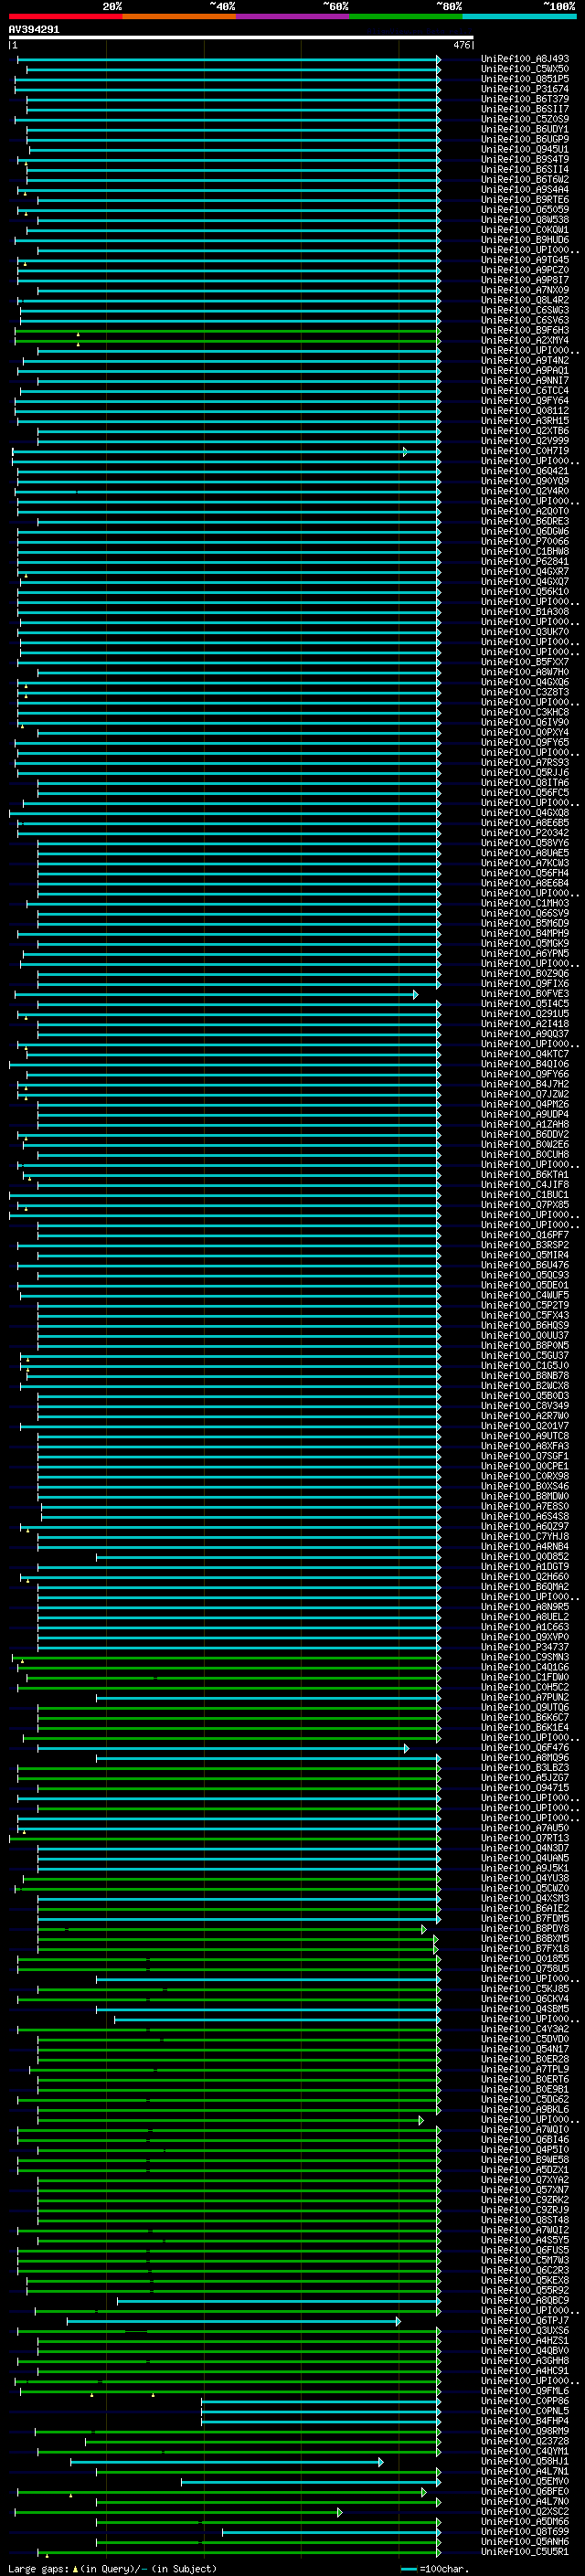This screenshot has height=2576, width=585.
Task: Select hit label UniRef100_Q2H660
Action: coord(525,1577)
